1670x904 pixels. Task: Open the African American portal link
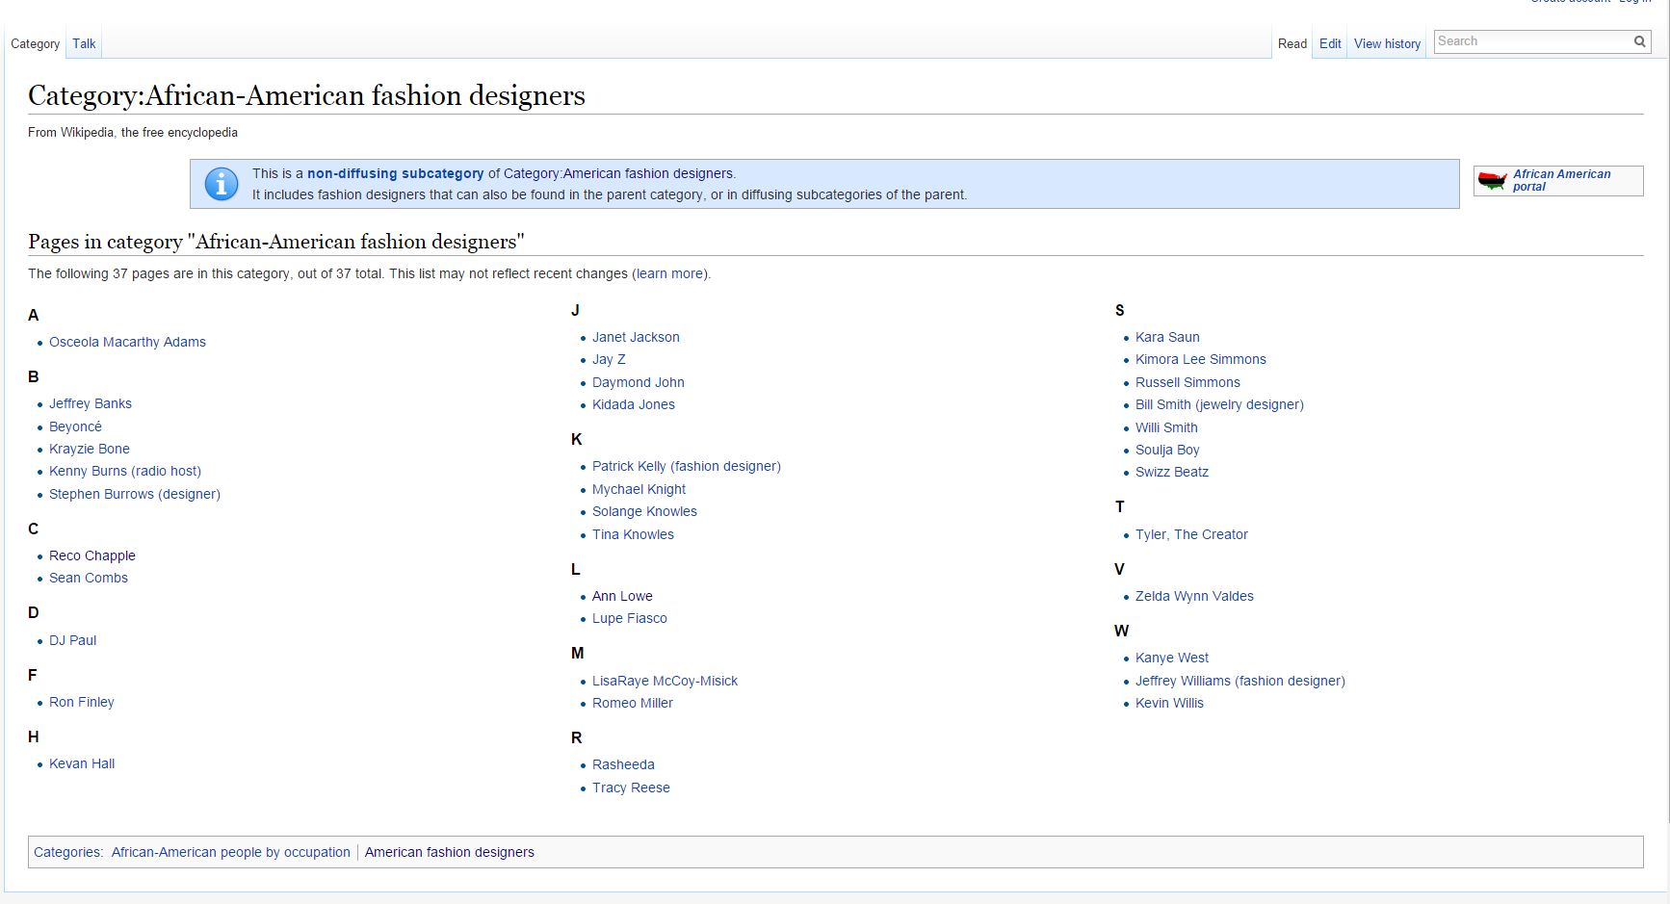tap(1561, 180)
